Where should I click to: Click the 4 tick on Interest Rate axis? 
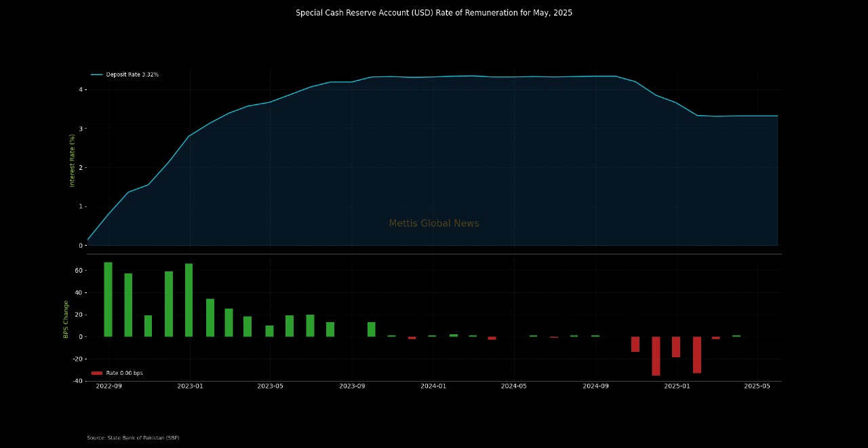pos(80,89)
